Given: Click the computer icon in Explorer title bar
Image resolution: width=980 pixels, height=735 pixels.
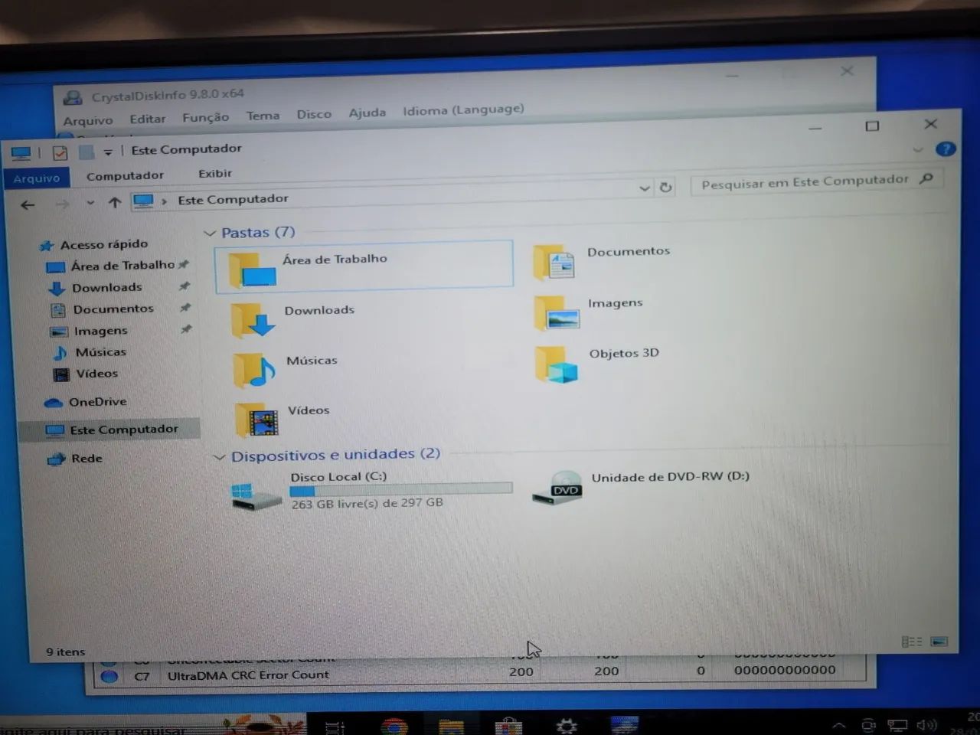Looking at the screenshot, I should point(21,153).
